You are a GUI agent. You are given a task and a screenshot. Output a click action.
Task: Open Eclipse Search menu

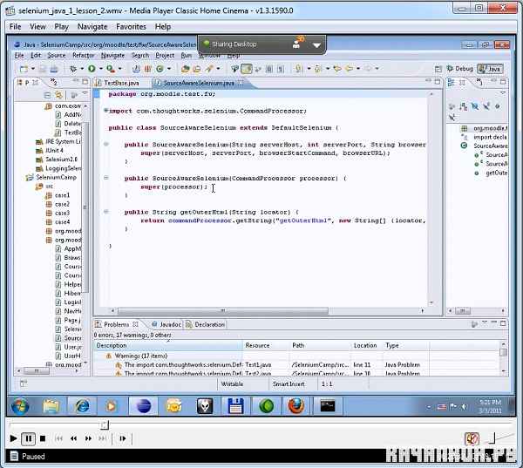(x=140, y=56)
